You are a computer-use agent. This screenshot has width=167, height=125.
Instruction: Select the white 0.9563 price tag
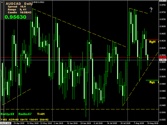pyautogui.click(x=163, y=60)
